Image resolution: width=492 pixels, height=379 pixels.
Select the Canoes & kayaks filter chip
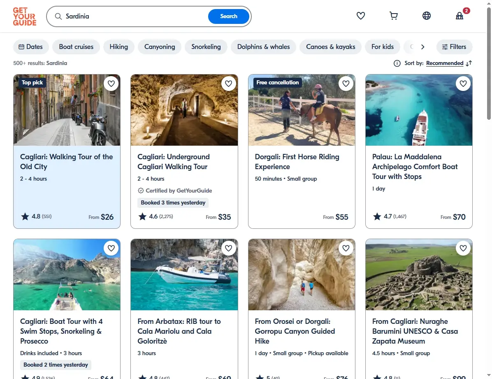pyautogui.click(x=331, y=47)
